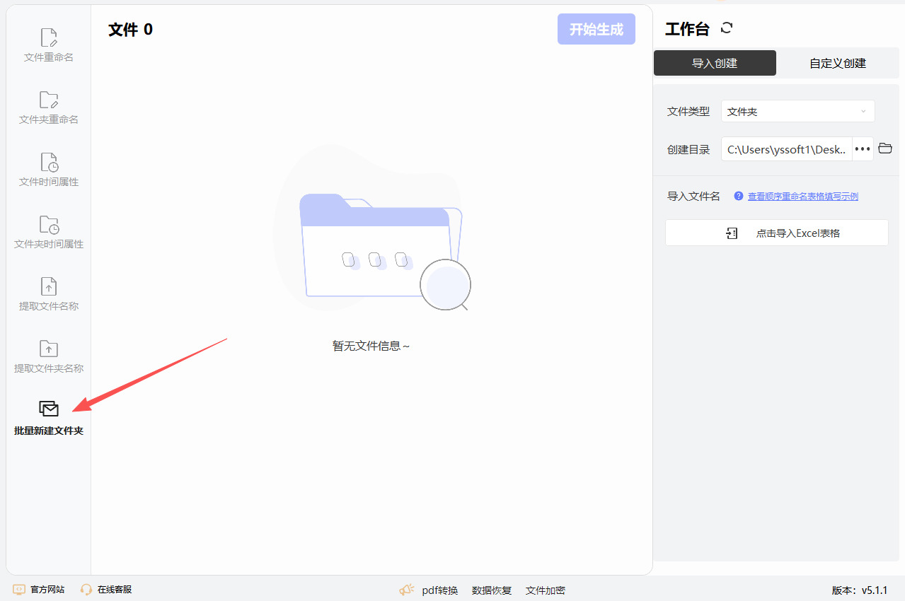Open the 文件加密 link in the footer

[x=546, y=590]
